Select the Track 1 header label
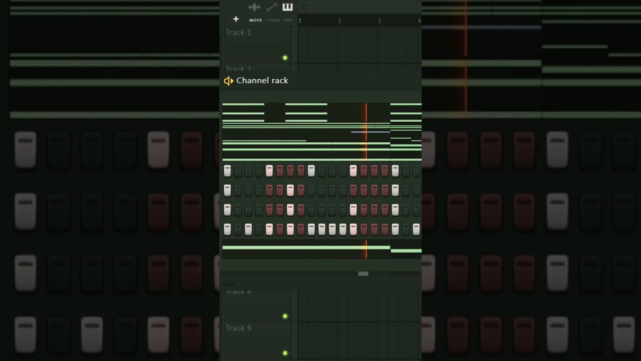 238,33
